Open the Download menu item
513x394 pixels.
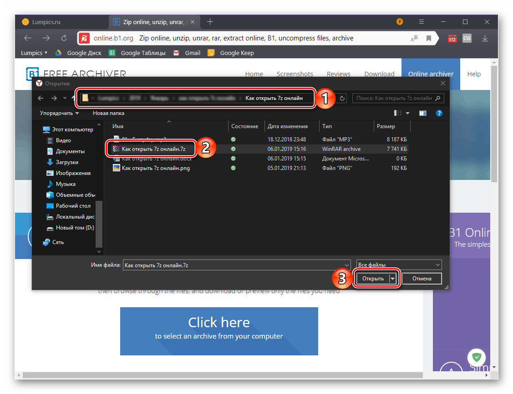tap(379, 74)
